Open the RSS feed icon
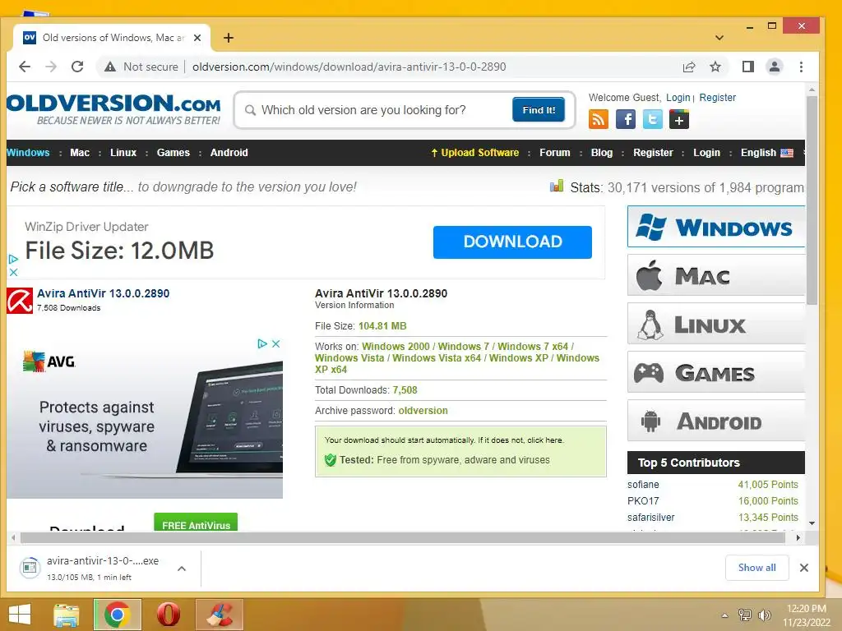Viewport: 842px width, 631px height. tap(599, 119)
